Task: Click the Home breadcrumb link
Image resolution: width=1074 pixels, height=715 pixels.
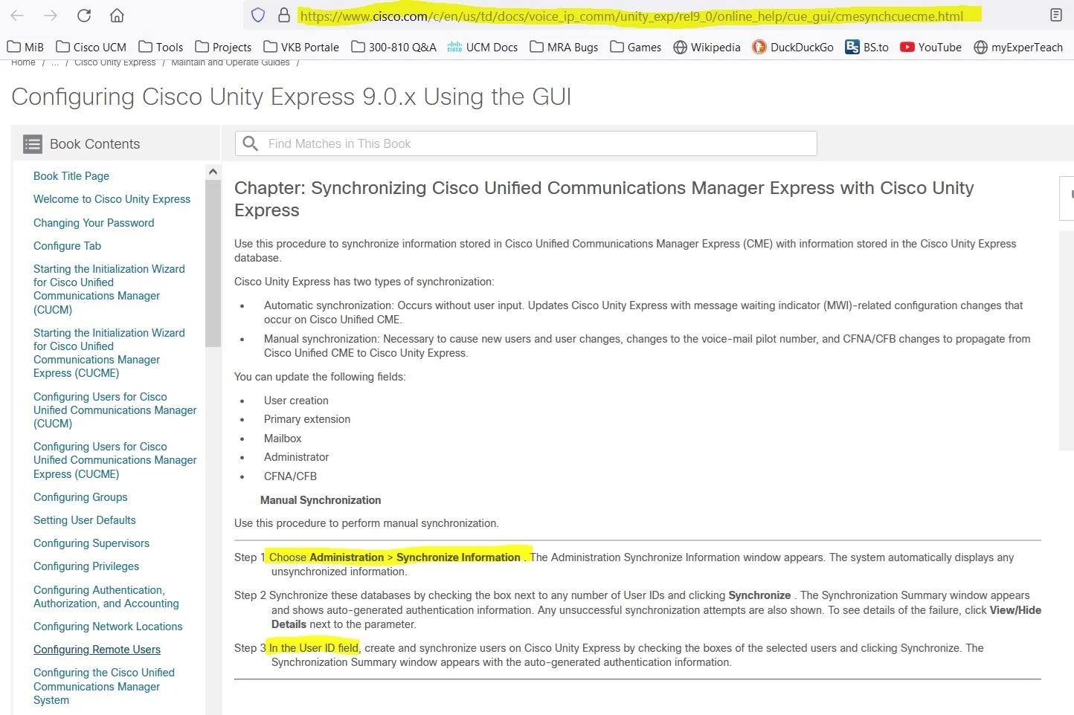Action: [x=23, y=62]
